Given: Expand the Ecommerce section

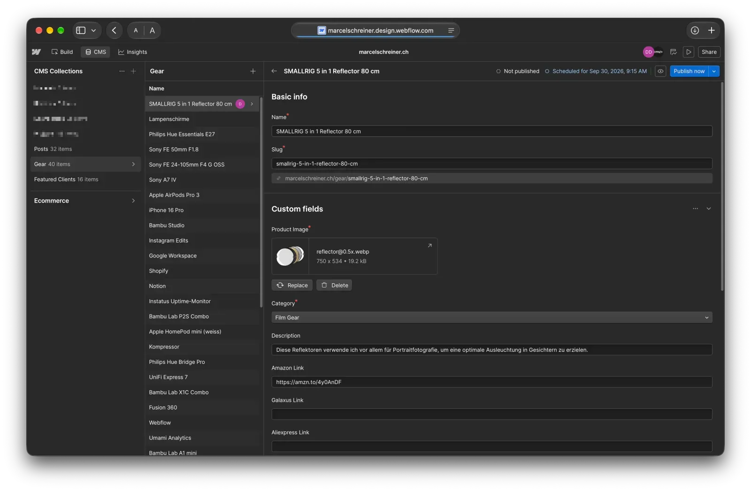Looking at the screenshot, I should pos(85,201).
